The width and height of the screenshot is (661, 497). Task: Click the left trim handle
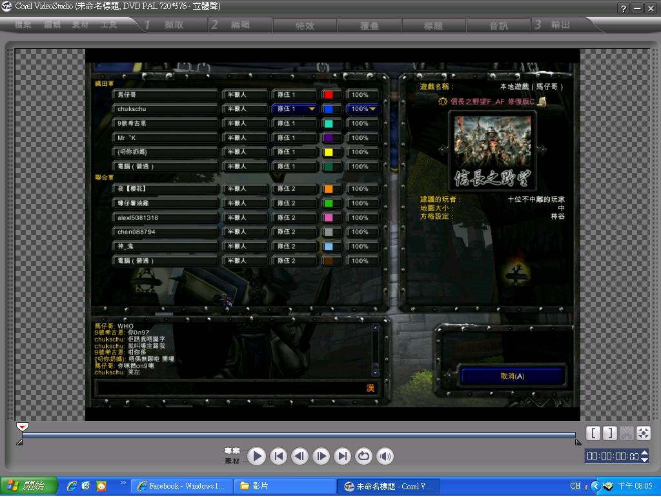19,442
